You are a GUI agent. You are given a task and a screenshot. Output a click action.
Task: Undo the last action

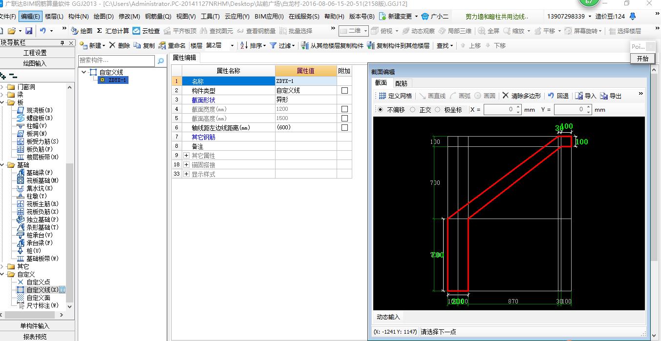pos(43,31)
